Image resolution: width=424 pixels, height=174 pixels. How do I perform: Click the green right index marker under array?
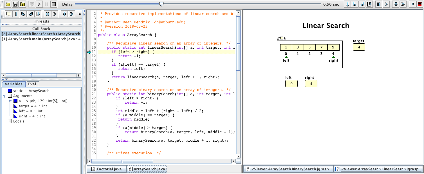333,57
